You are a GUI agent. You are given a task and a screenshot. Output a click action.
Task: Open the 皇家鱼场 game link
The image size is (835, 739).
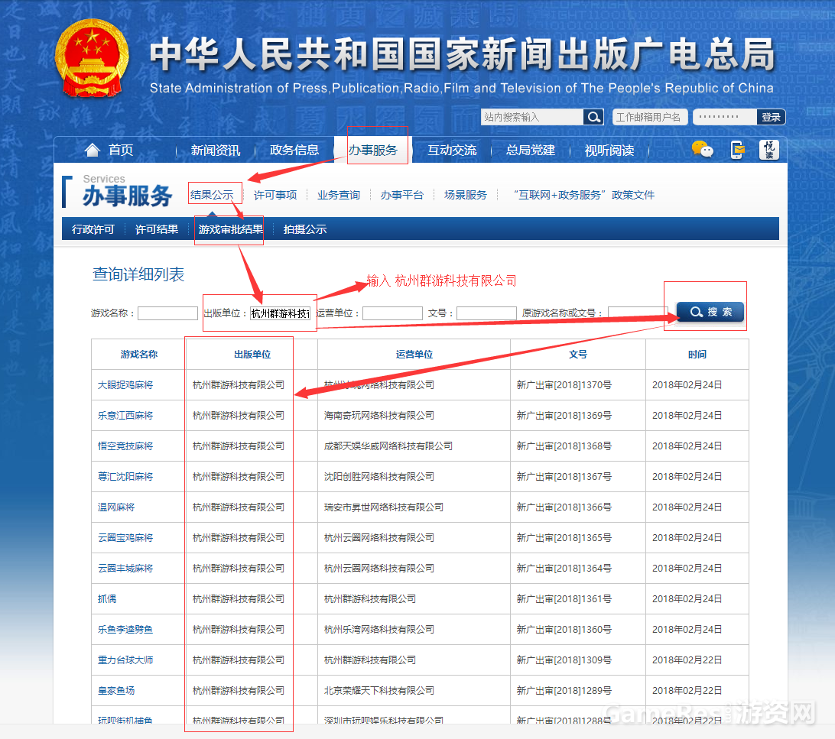point(116,691)
